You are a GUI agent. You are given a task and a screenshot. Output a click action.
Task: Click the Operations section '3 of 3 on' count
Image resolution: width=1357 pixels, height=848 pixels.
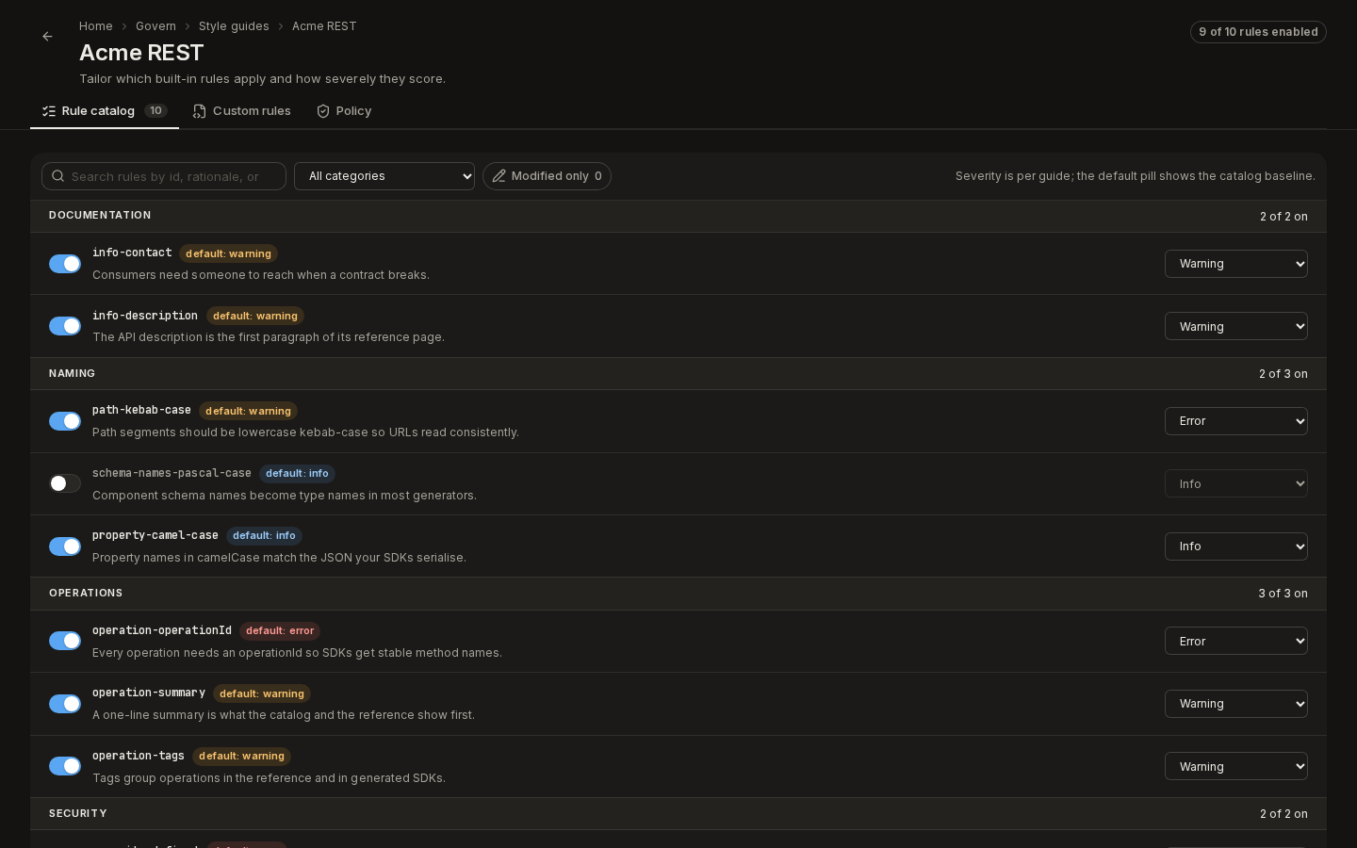pyautogui.click(x=1283, y=594)
